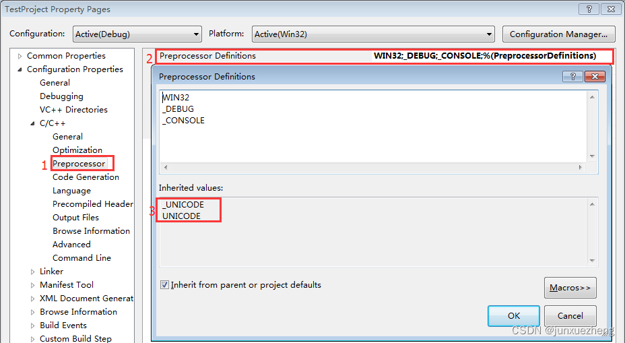Viewport: 625px width, 343px height.
Task: Click the _DEBUG line in definitions editor
Action: click(178, 109)
